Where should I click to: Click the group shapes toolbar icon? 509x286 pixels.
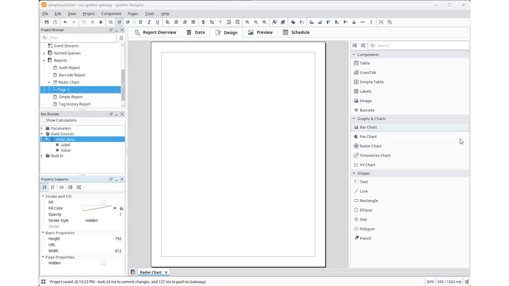381,22
